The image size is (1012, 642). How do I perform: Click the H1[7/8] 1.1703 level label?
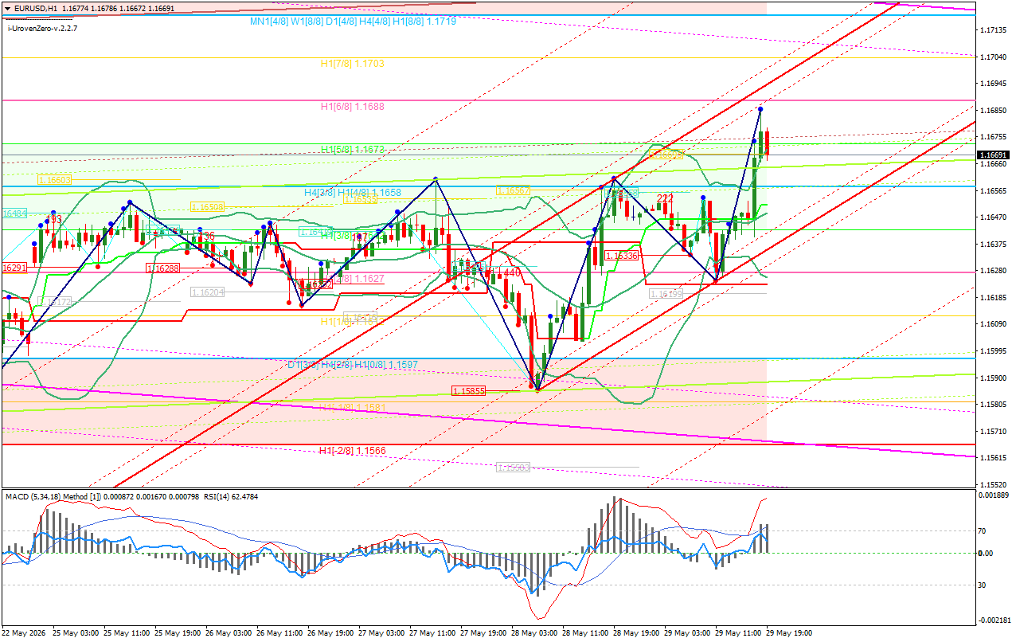[353, 63]
